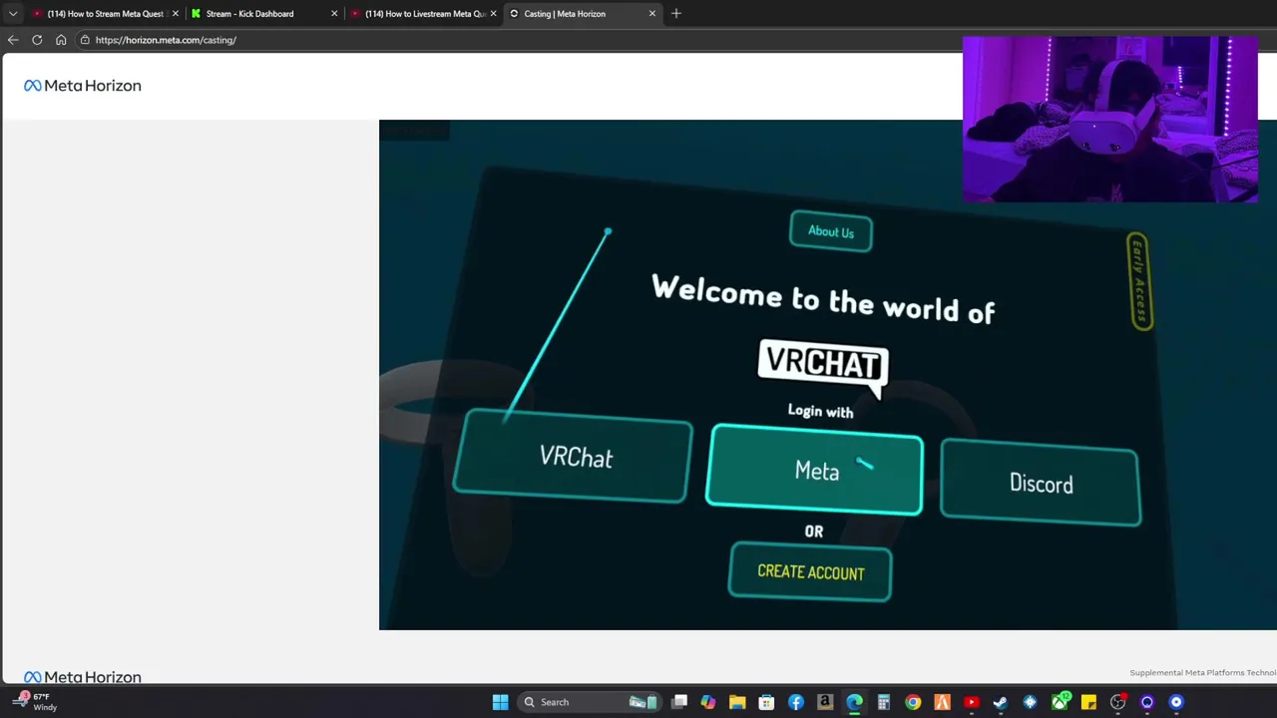This screenshot has width=1277, height=718.
Task: Close the Casting | Meta Horizon tab
Action: [x=652, y=14]
